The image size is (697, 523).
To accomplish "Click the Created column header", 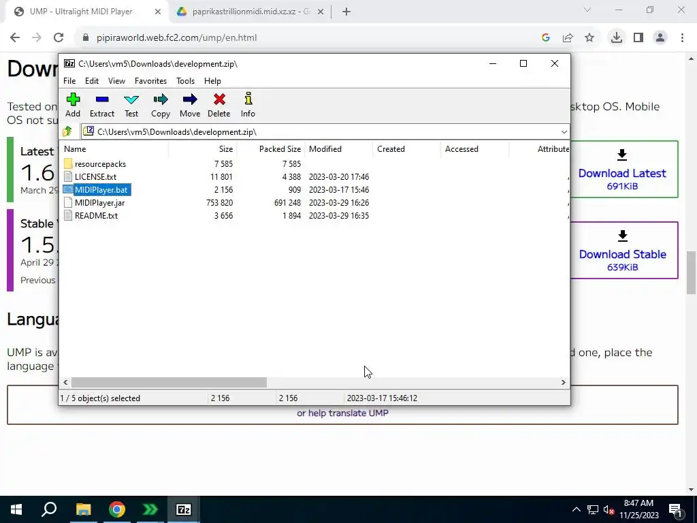I will (x=407, y=149).
